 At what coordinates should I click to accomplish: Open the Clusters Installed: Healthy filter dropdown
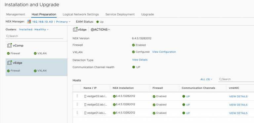(34, 30)
